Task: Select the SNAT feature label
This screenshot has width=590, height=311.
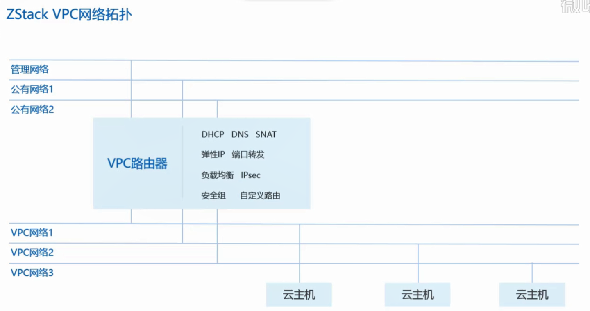Action: [265, 134]
